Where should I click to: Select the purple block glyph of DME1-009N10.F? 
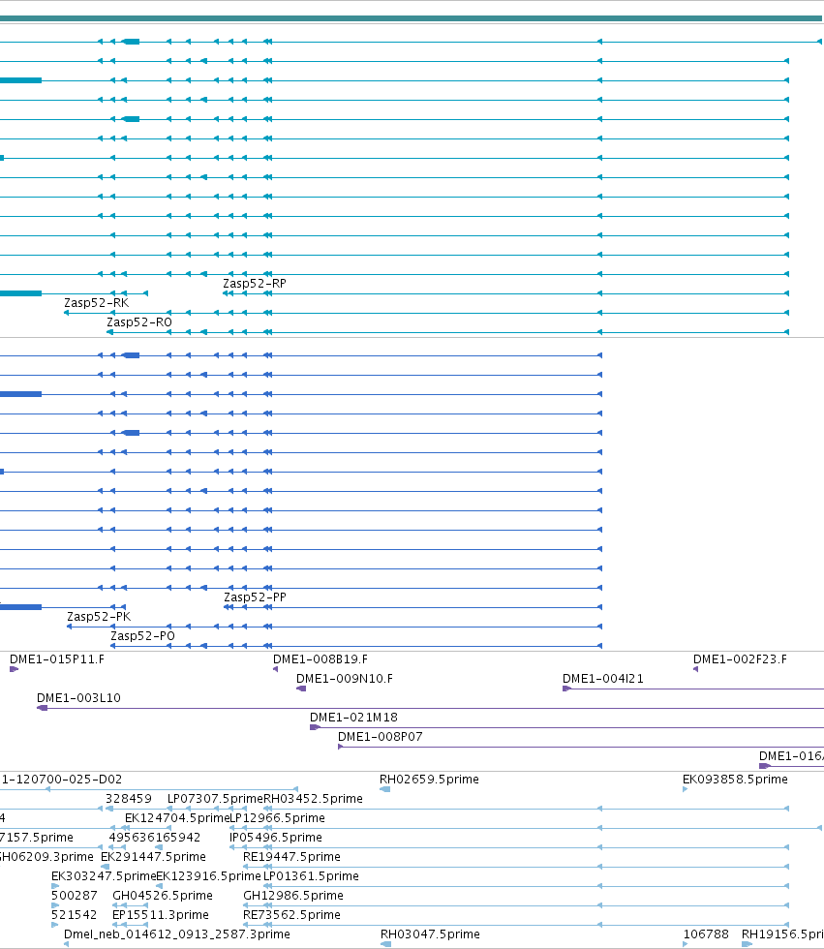pyautogui.click(x=301, y=689)
